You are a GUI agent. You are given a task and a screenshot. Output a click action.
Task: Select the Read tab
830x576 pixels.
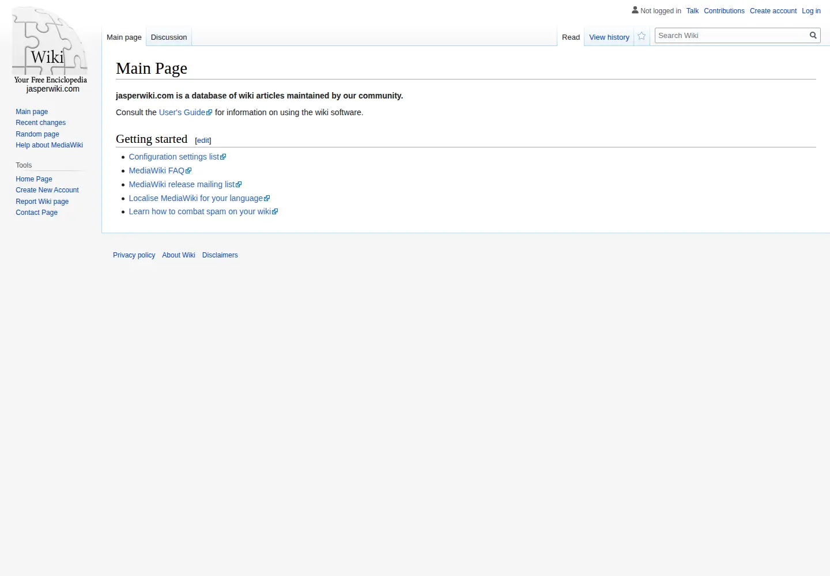[x=571, y=37]
